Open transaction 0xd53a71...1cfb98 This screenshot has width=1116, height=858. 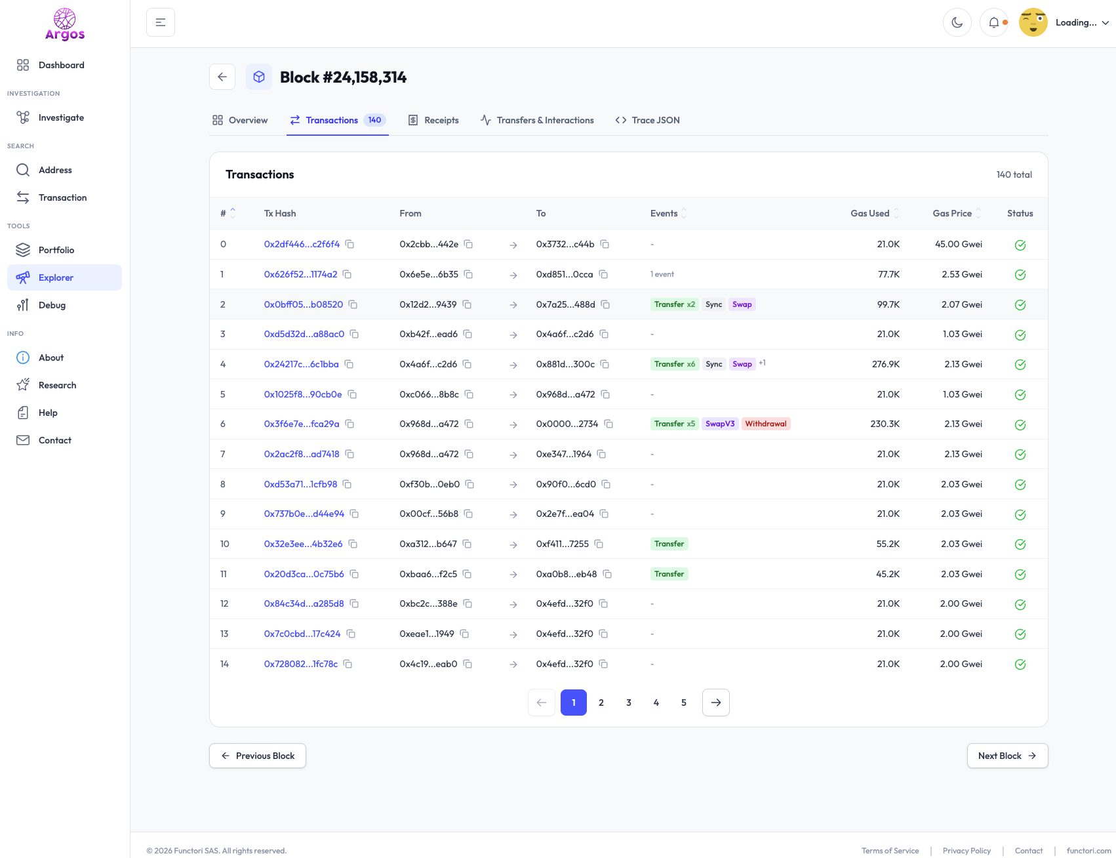(300, 484)
